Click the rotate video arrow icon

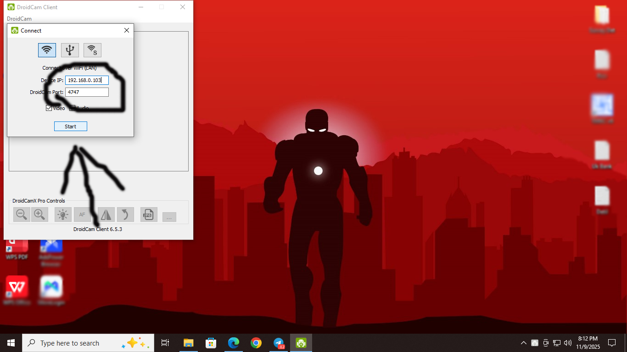[125, 214]
